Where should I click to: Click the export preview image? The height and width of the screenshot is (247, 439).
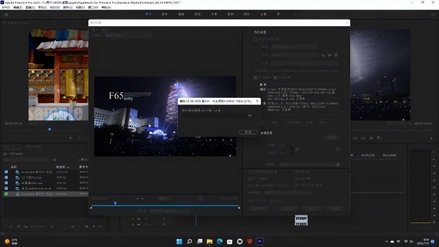click(165, 116)
